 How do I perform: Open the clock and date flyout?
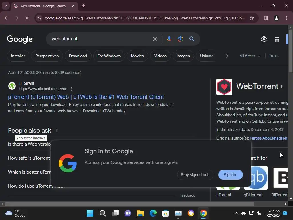273,213
